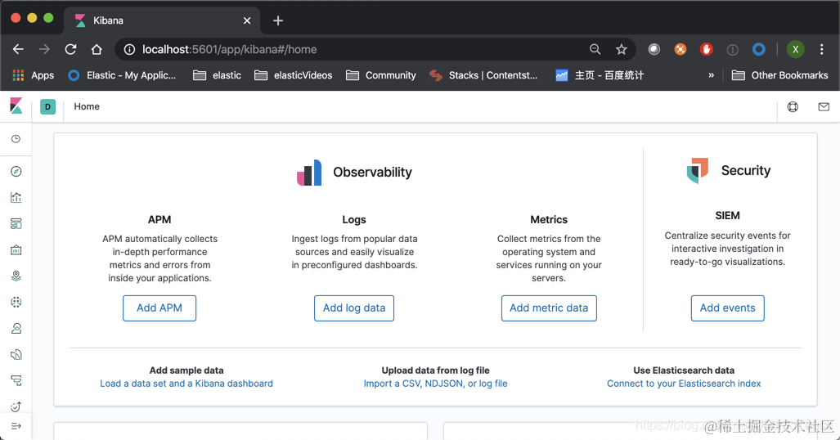
Task: Click the Observability logo icon
Action: (309, 173)
